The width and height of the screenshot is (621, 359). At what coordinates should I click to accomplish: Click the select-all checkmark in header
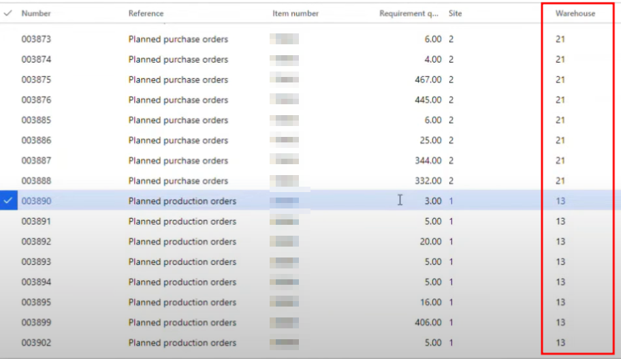pyautogui.click(x=7, y=13)
